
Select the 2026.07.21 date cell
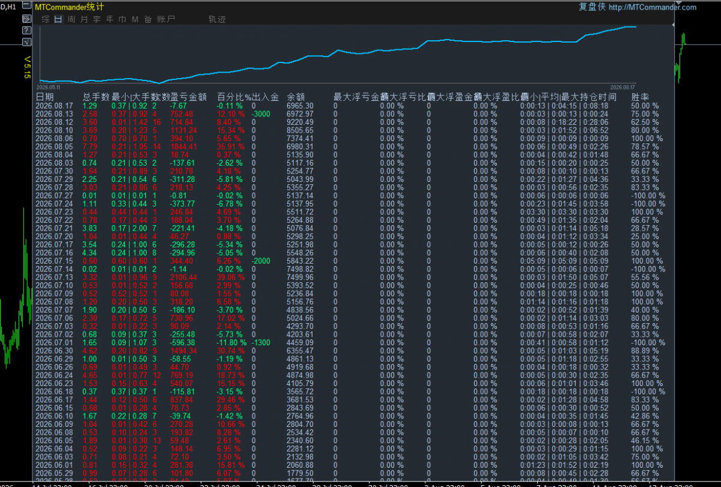coord(55,228)
